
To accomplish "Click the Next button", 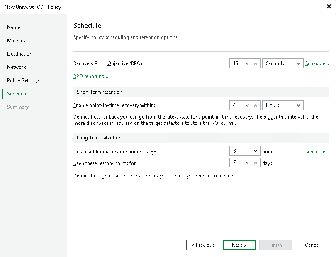I will [239, 245].
